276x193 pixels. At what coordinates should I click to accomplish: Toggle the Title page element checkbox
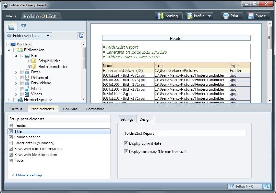(11, 131)
